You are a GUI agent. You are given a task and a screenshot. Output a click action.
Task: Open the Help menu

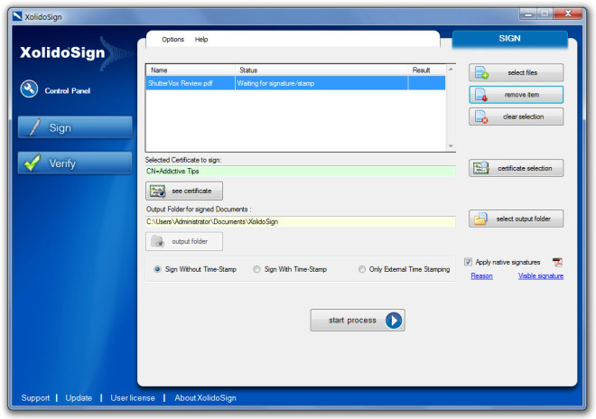[201, 39]
